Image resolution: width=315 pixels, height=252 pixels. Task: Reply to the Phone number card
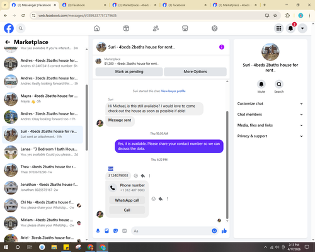(161, 198)
